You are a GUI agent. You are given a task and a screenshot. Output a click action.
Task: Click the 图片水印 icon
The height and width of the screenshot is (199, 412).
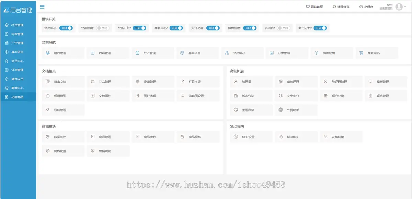[x=137, y=96]
